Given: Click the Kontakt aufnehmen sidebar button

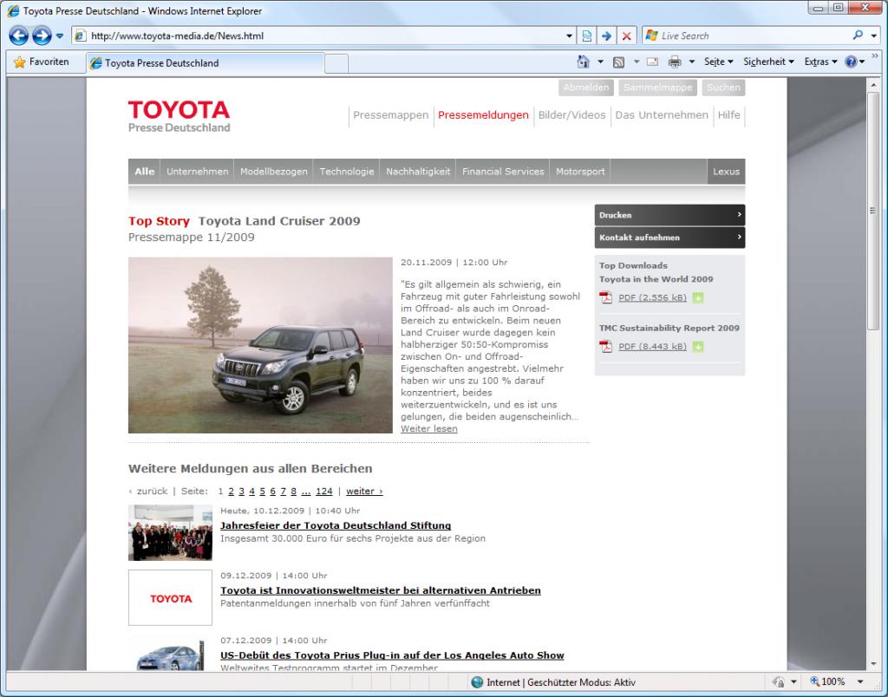Looking at the screenshot, I should (x=669, y=238).
